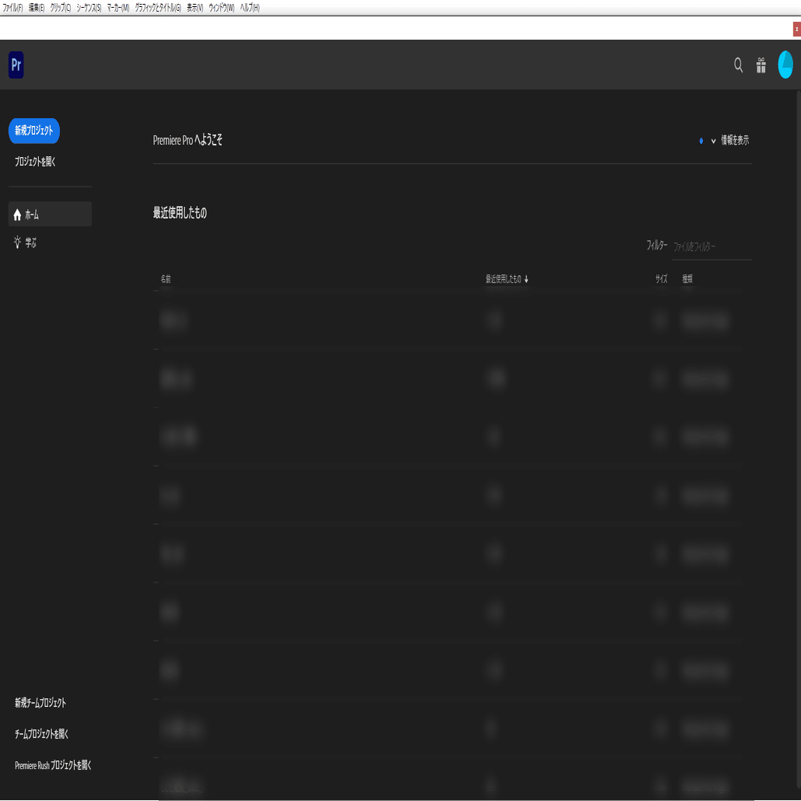Click Premiere Rush プロジェクトを開く
The image size is (801, 801).
[x=53, y=765]
